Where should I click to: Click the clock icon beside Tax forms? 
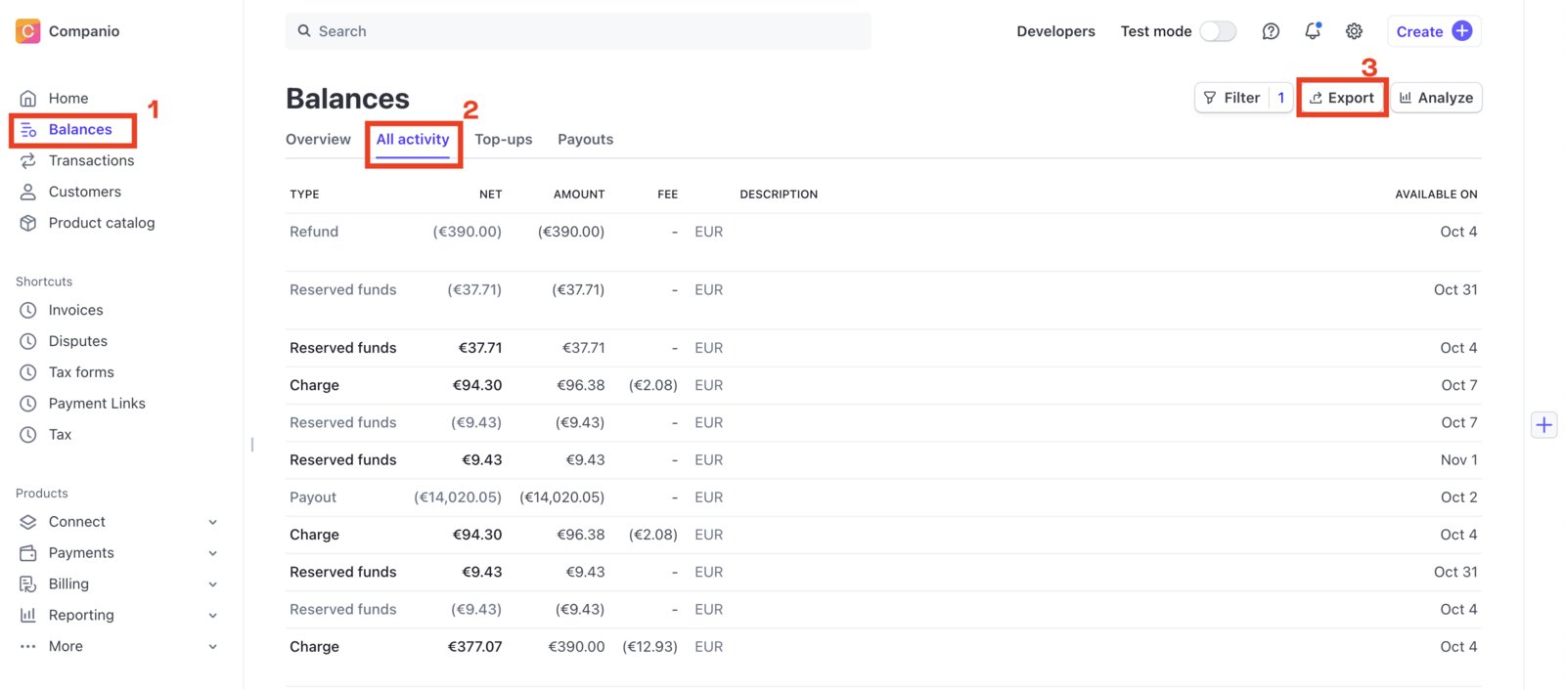pyautogui.click(x=28, y=373)
